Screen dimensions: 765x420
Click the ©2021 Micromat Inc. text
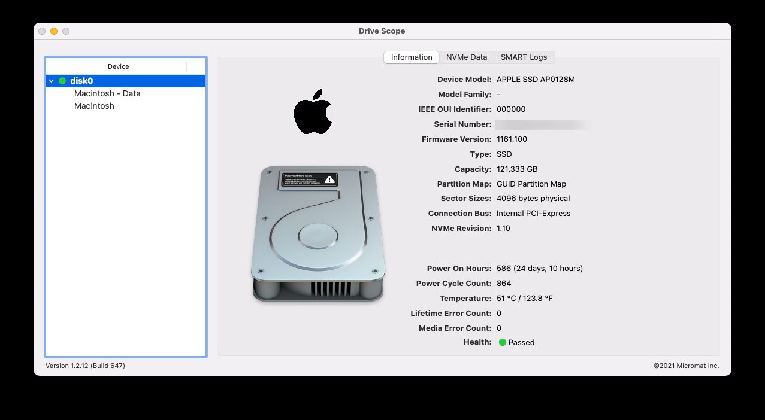686,366
